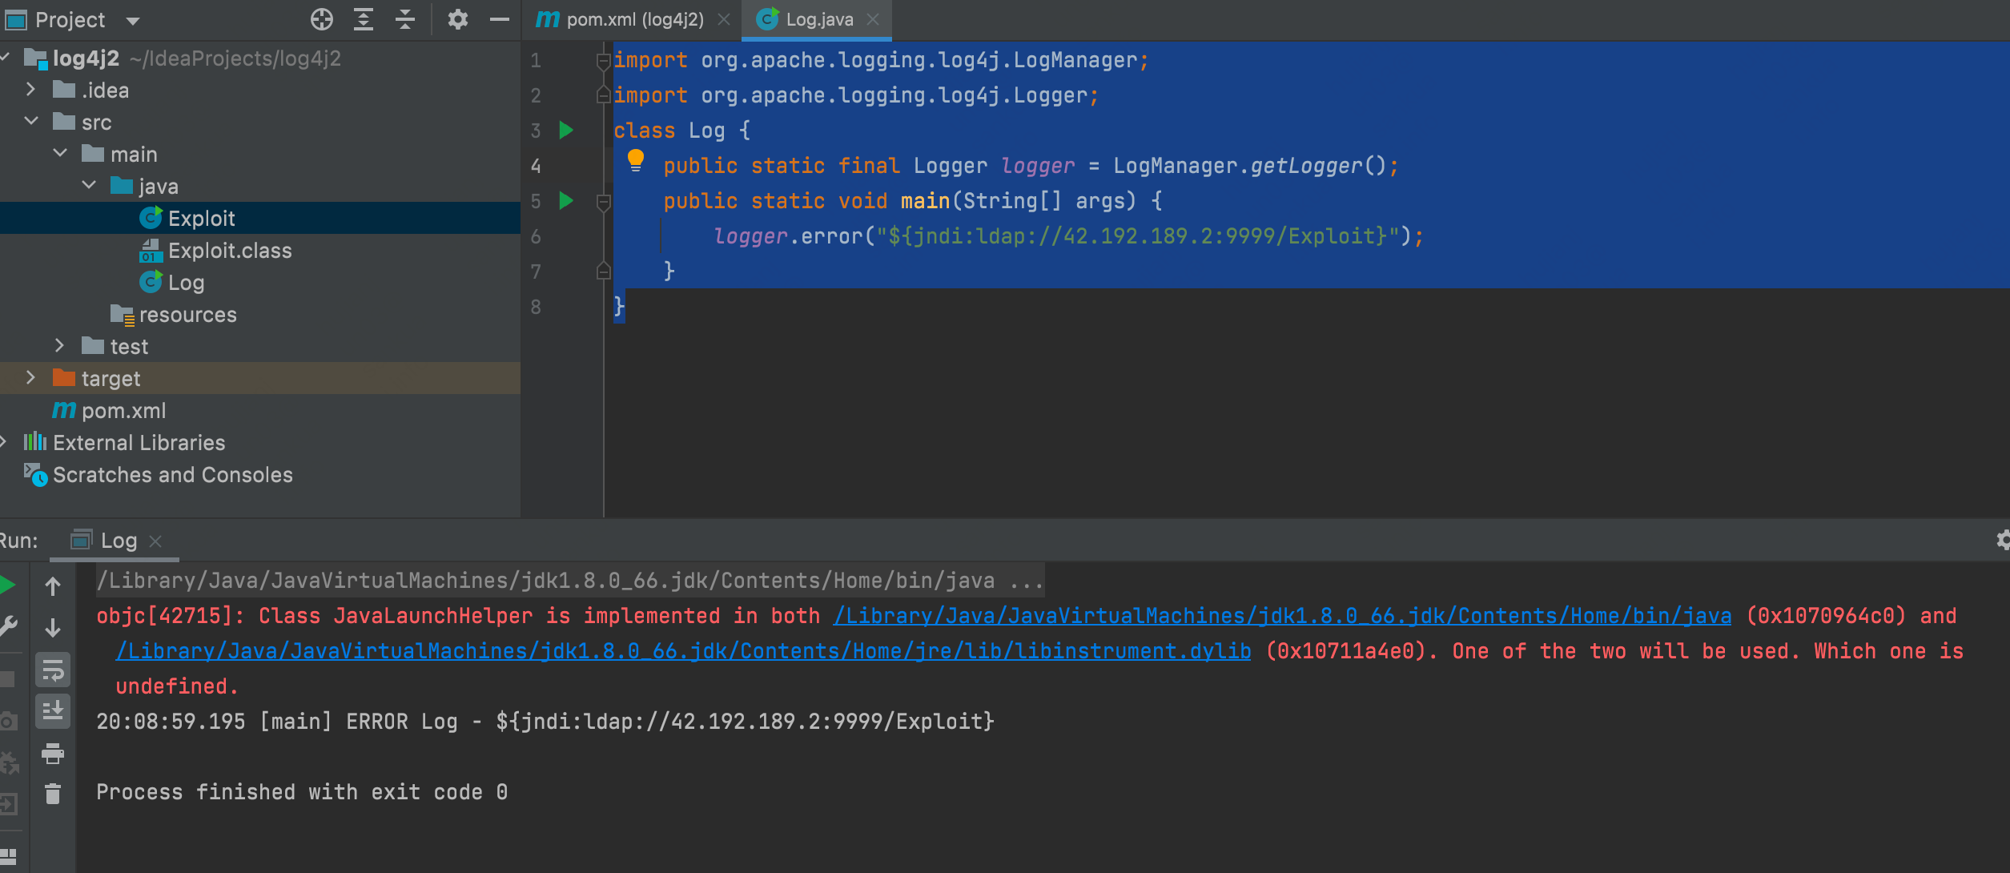Click the print icon in Run console

[53, 754]
